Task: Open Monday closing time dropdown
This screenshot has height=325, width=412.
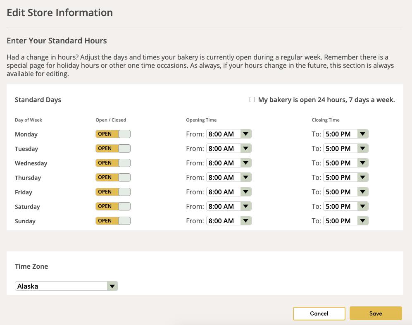Action: [345, 134]
